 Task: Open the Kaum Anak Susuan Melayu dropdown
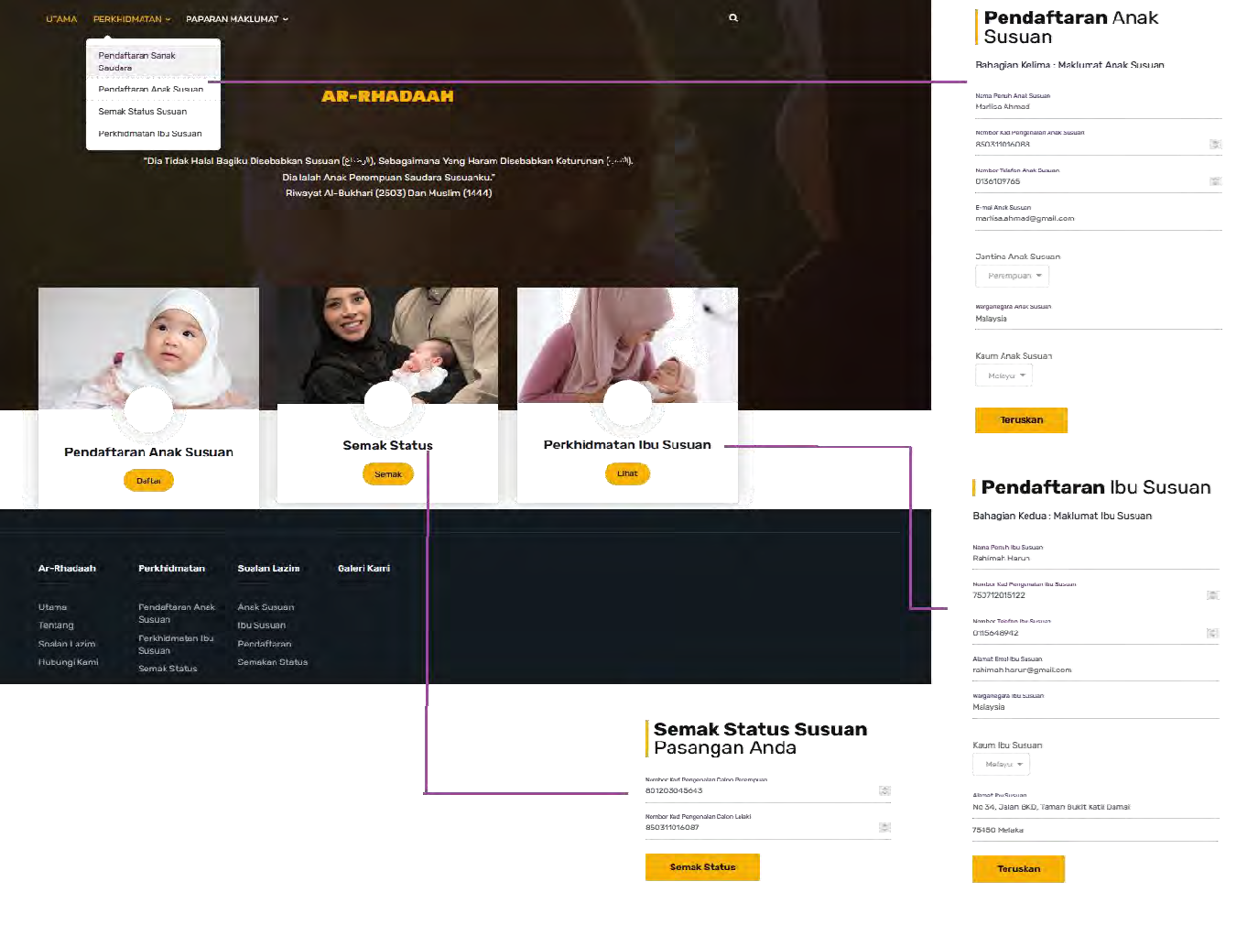pos(1003,375)
